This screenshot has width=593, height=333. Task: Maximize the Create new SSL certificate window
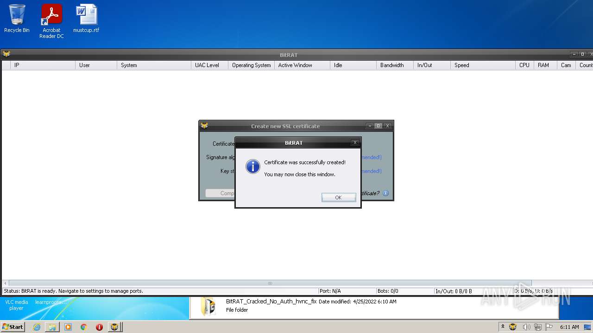379,126
